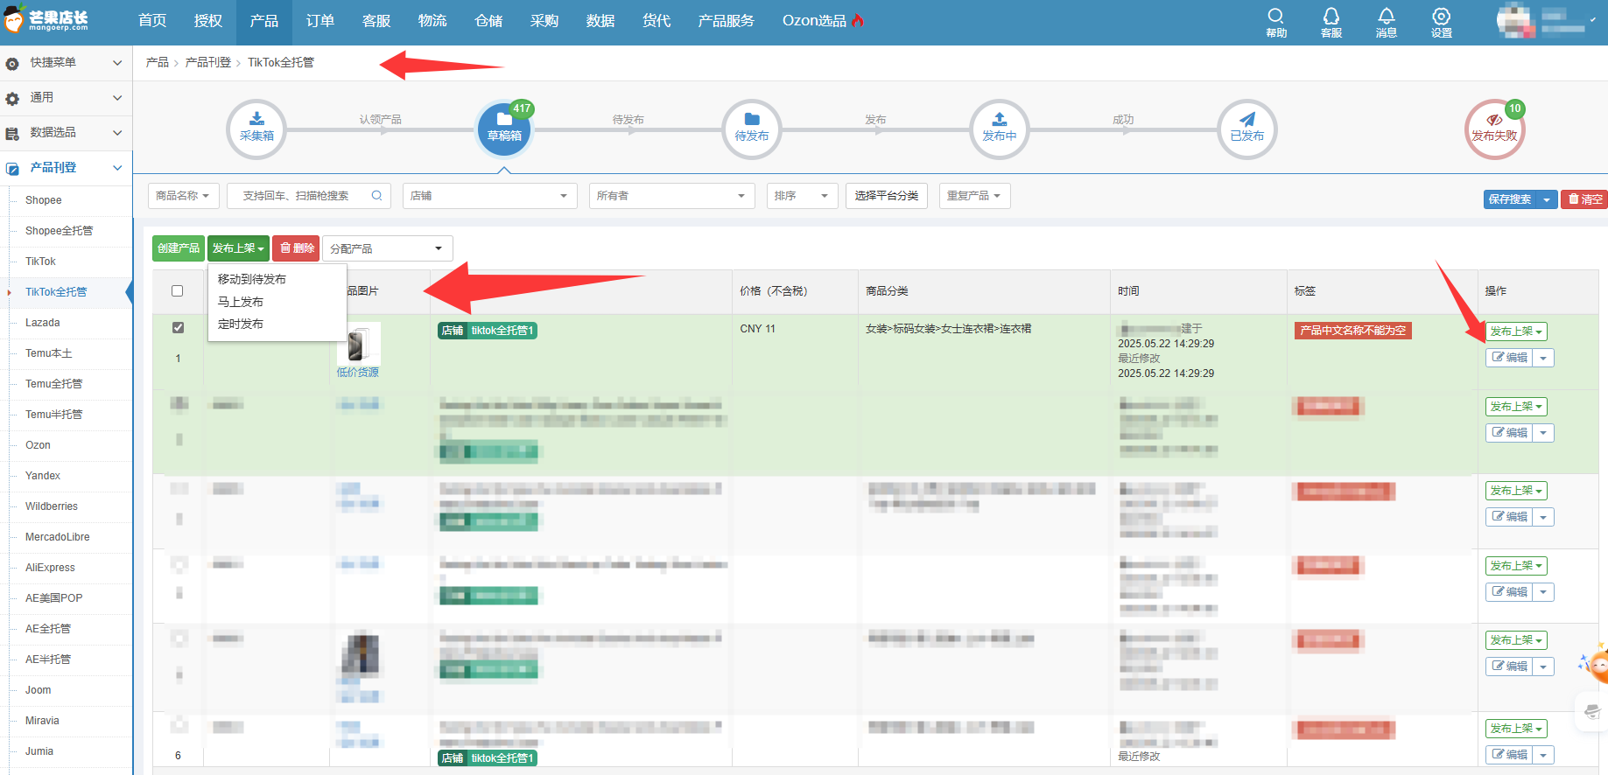Choose 定时发布 from the publish menu

coord(241,324)
